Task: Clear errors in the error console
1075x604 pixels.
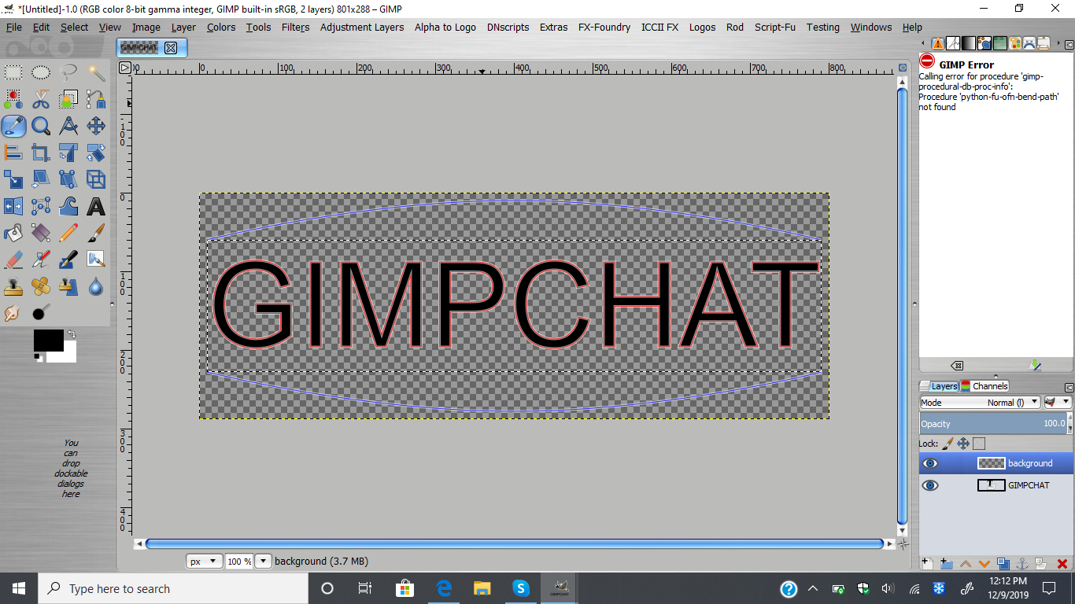Action: [x=957, y=366]
